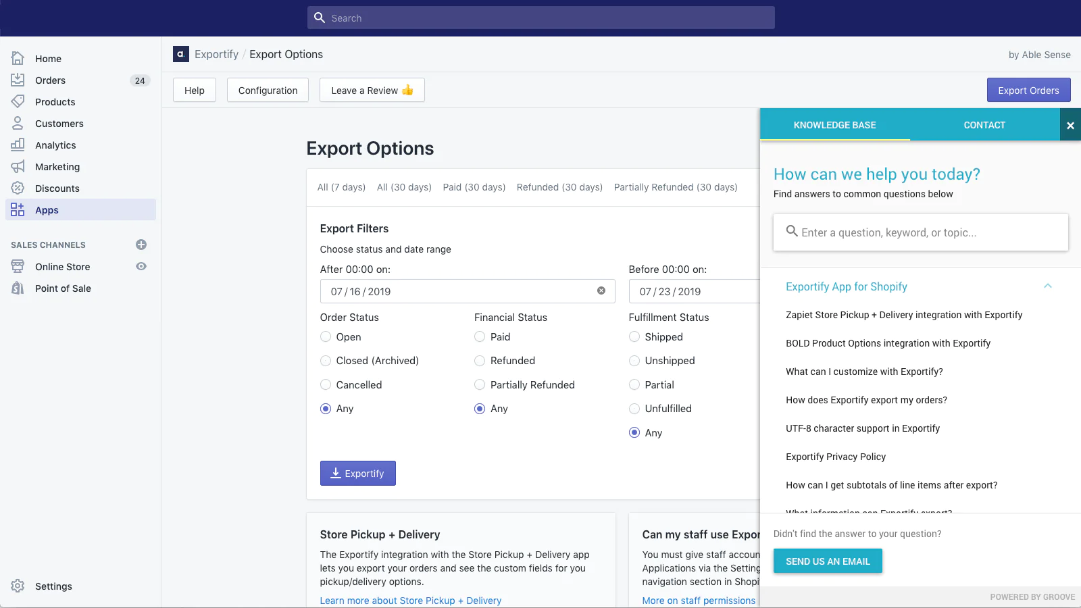Image resolution: width=1081 pixels, height=608 pixels.
Task: Click the Before date field 07/23/2019
Action: (x=694, y=291)
